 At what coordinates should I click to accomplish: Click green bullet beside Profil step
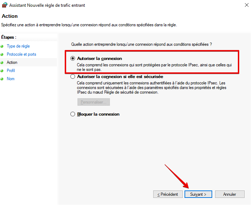[x=2, y=71]
